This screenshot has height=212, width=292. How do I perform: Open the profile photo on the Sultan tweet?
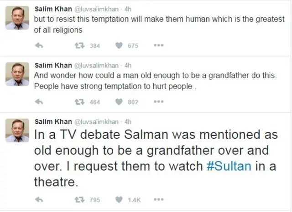(17, 131)
